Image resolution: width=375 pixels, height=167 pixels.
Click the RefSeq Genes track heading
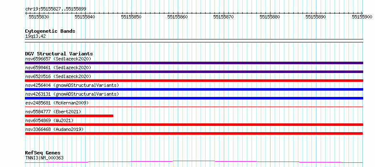click(43, 153)
